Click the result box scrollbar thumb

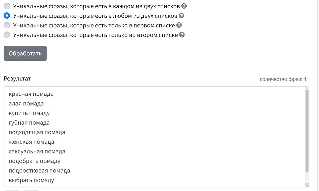[x=307, y=131]
